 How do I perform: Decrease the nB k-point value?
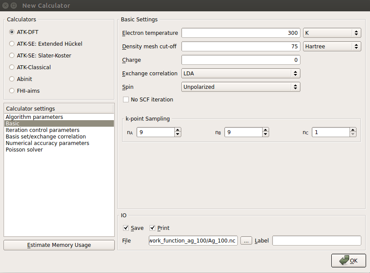(266, 135)
